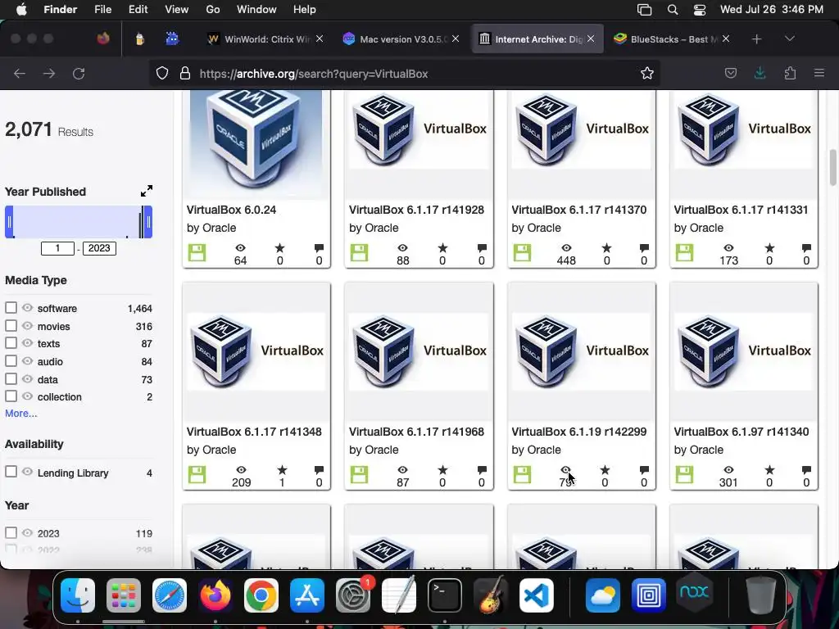The image size is (839, 629).
Task: Check the Lending Library availability box
Action: coord(11,472)
